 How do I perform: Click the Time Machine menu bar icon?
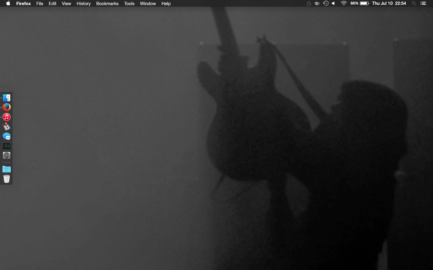tap(326, 3)
